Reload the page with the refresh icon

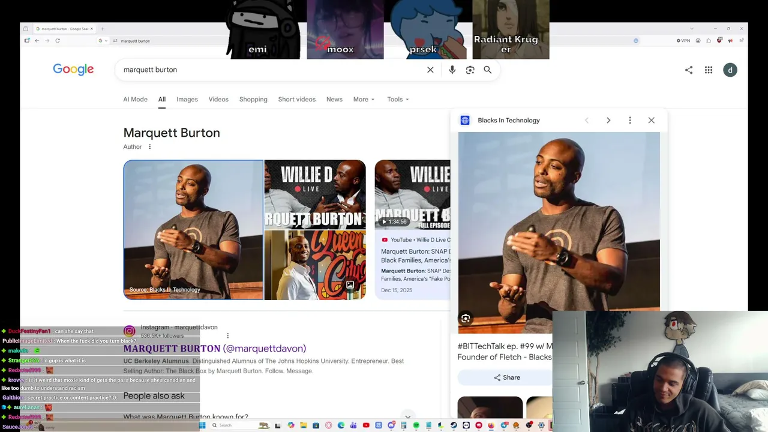click(58, 41)
